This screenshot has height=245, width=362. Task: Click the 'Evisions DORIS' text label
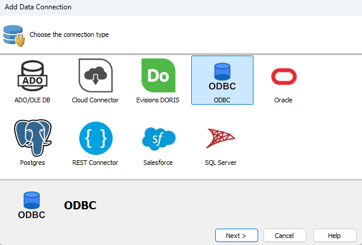click(x=158, y=100)
